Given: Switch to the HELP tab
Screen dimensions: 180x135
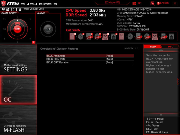Looking at the screenshot, I should click(153, 47).
